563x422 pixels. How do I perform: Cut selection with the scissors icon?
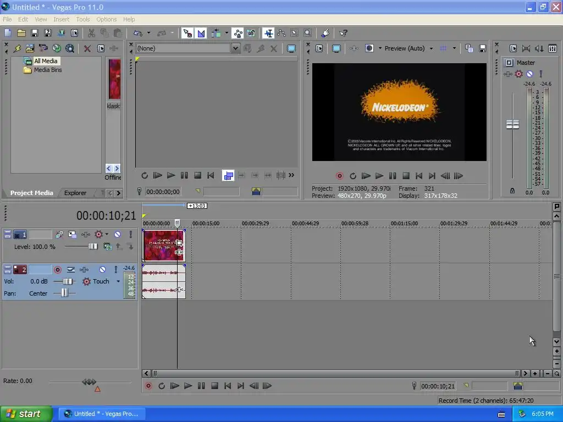pyautogui.click(x=92, y=33)
